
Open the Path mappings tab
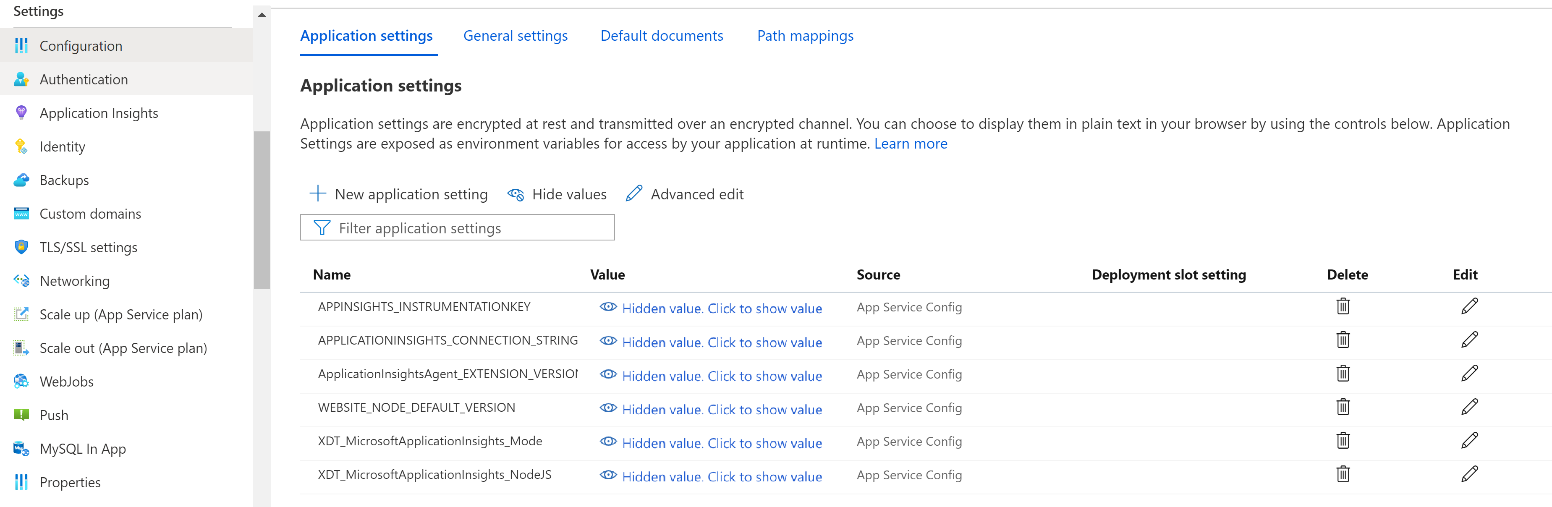(x=804, y=36)
